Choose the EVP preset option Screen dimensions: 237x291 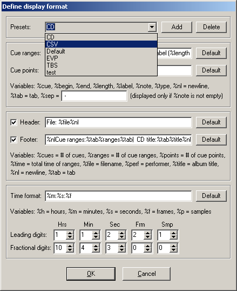coord(101,58)
